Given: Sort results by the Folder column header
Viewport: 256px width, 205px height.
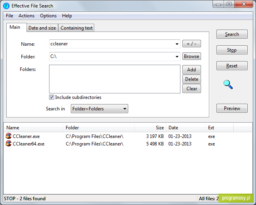Looking at the screenshot, I should [99, 128].
